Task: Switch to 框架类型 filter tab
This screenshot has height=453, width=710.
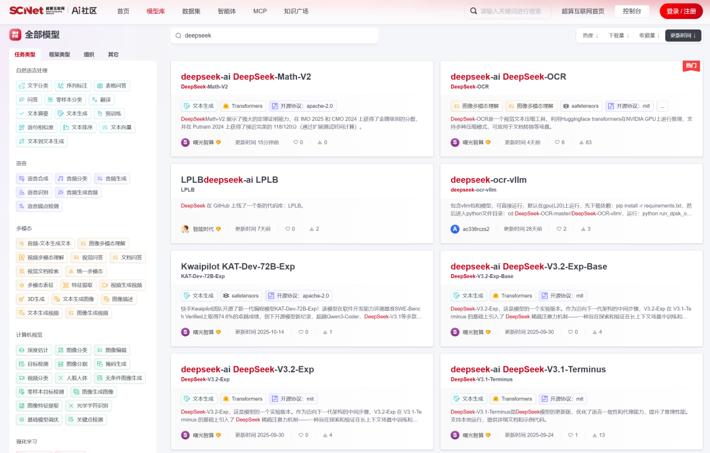Action: [59, 55]
